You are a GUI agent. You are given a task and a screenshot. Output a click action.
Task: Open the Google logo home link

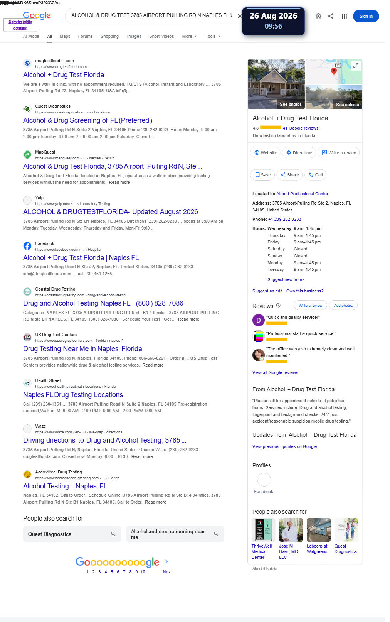[37, 15]
